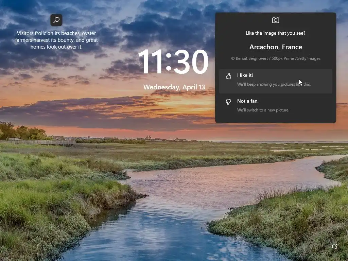Click the 11:30 clock display
The image size is (348, 261).
173,62
